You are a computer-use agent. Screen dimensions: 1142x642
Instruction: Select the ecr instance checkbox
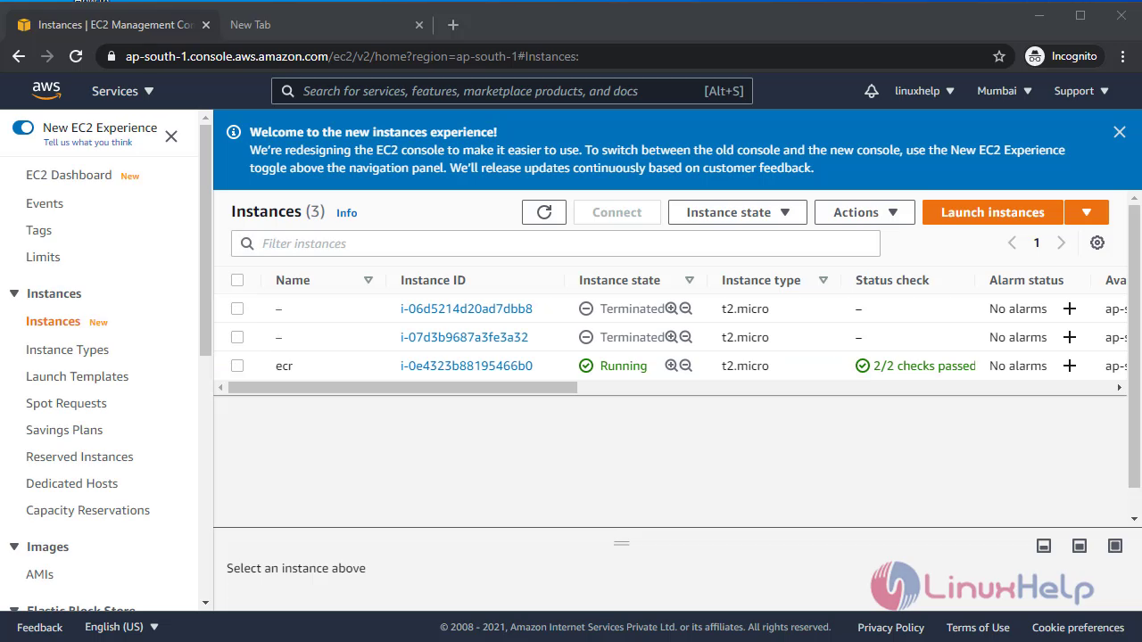coord(237,366)
